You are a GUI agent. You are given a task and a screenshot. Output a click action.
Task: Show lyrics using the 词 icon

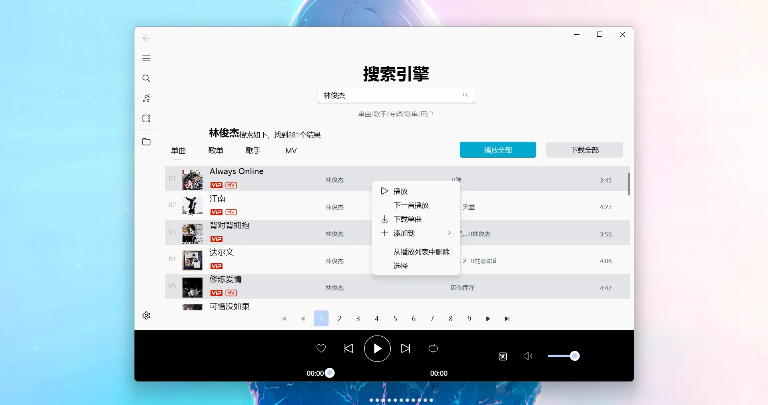[x=502, y=356]
